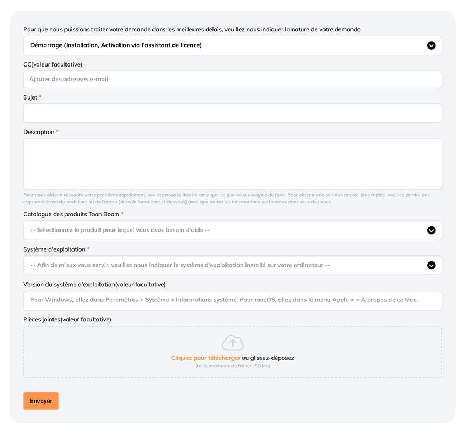The image size is (465, 434).
Task: Click the Cliquez pour télécharger link
Action: coord(205,358)
